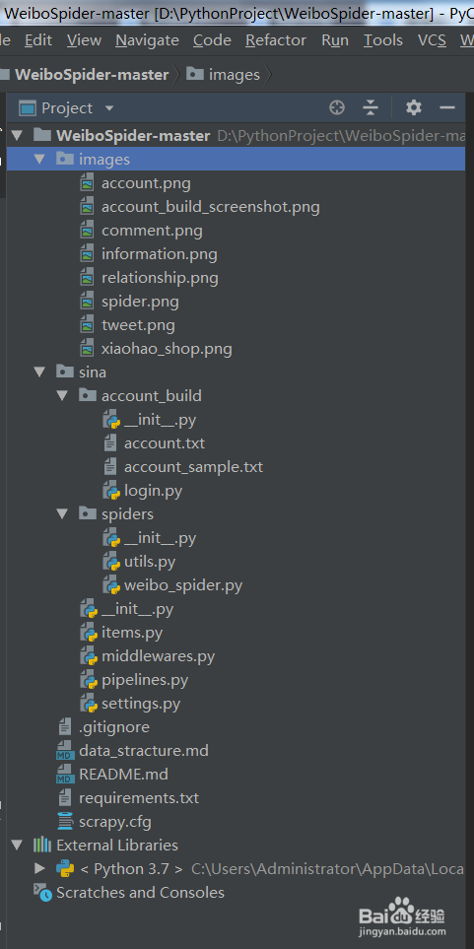Collapse the images folder arrow
Viewport: 474px width, 949px height.
tap(40, 160)
